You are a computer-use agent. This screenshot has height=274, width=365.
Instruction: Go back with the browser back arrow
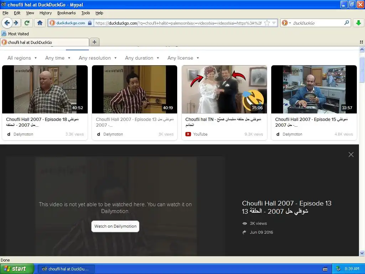tap(7, 23)
